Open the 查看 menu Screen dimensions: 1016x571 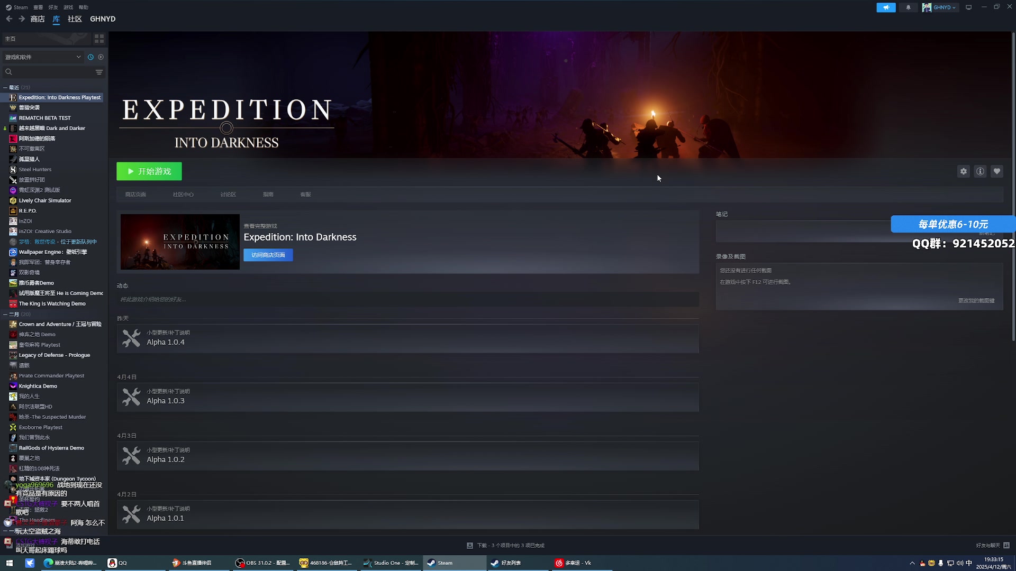38,7
